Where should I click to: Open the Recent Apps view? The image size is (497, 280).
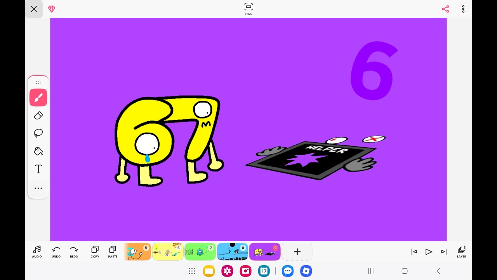tap(371, 271)
